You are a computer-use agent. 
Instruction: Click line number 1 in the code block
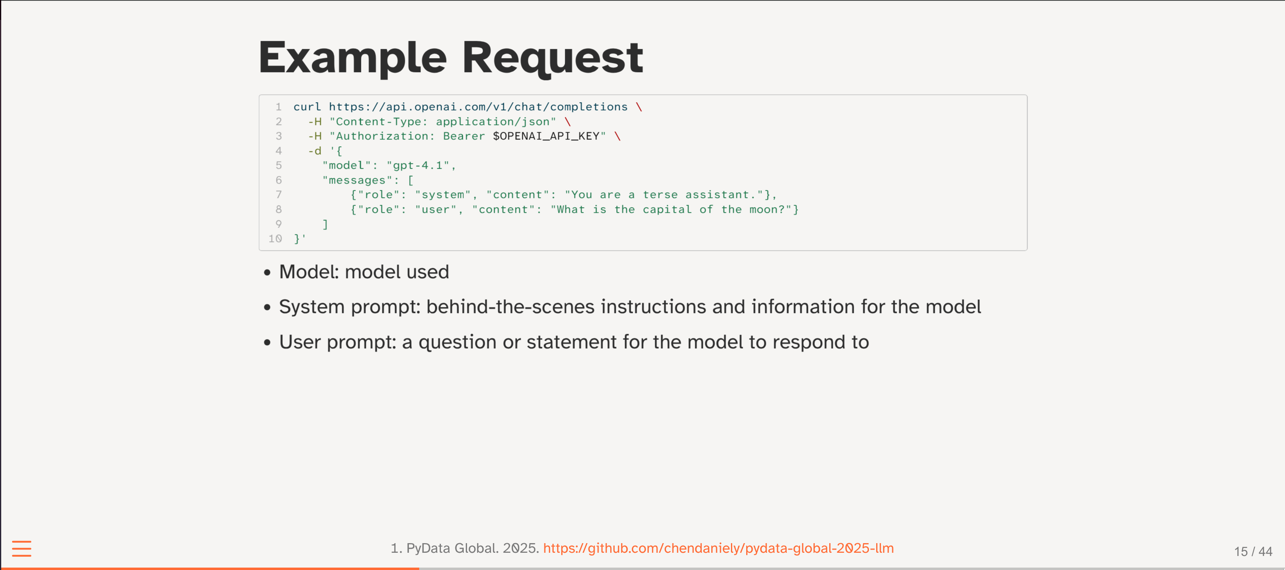pos(278,107)
